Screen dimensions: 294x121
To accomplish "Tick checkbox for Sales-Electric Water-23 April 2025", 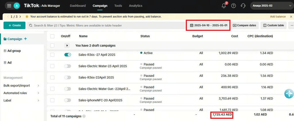I will click(x=52, y=66).
